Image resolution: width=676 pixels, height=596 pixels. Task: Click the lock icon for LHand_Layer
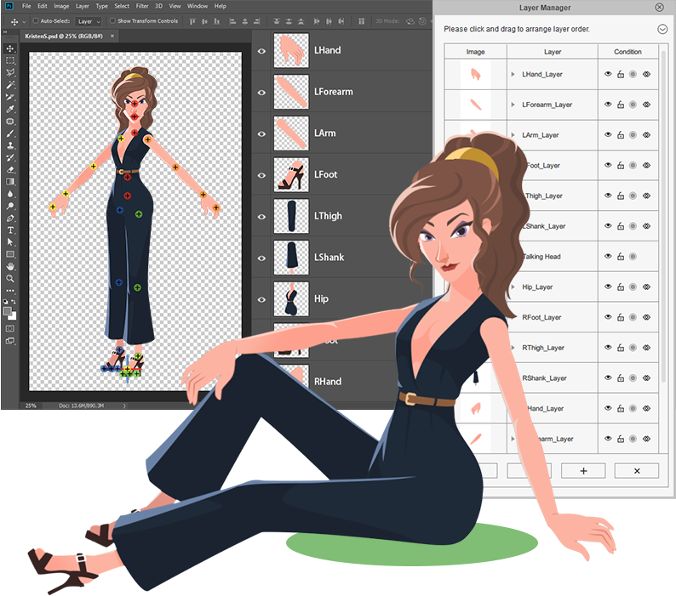pyautogui.click(x=621, y=74)
